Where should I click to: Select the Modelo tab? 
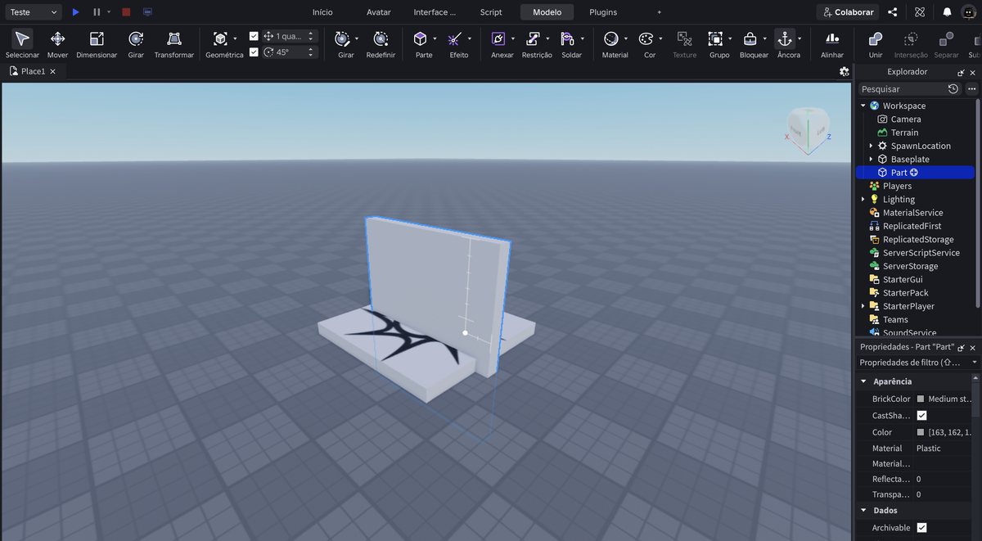(547, 12)
